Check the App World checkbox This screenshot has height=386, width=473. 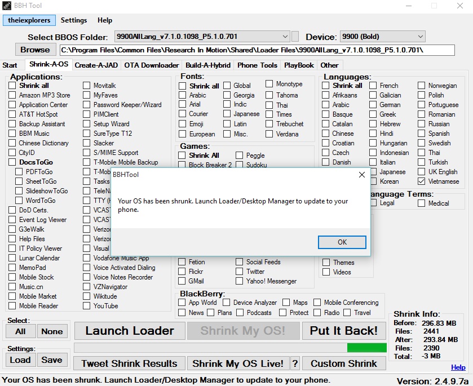point(182,303)
